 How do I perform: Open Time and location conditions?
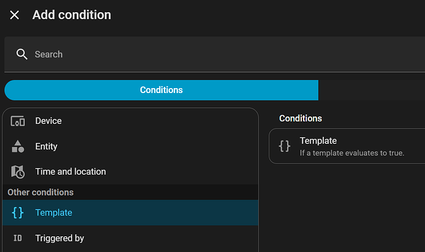coord(70,172)
